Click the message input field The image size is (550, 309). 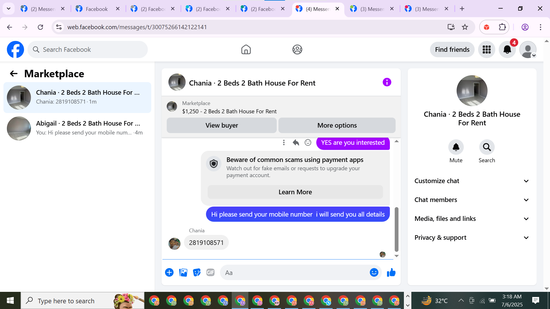click(295, 272)
